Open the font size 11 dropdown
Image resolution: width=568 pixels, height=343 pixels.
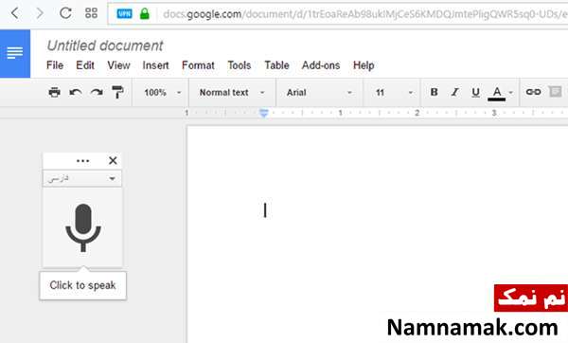click(394, 93)
